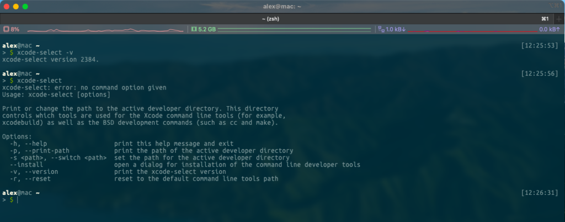Viewport: 565px width, 222px height.
Task: Click the '-r, --reset' option
Action: (x=30, y=178)
